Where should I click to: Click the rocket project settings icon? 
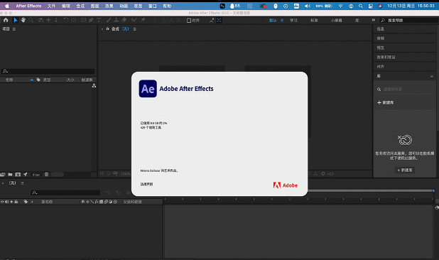tap(25, 174)
